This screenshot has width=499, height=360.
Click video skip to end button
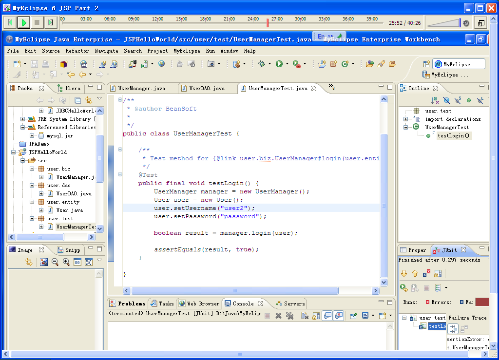[50, 22]
